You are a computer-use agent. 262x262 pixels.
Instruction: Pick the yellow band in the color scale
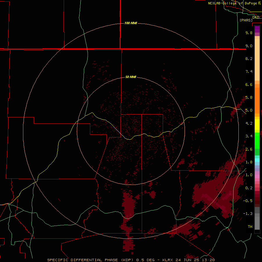click(257, 125)
